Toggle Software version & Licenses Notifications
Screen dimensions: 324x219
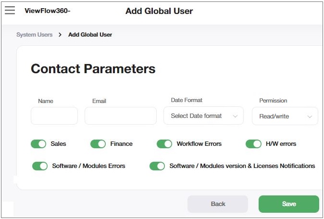[157, 166]
